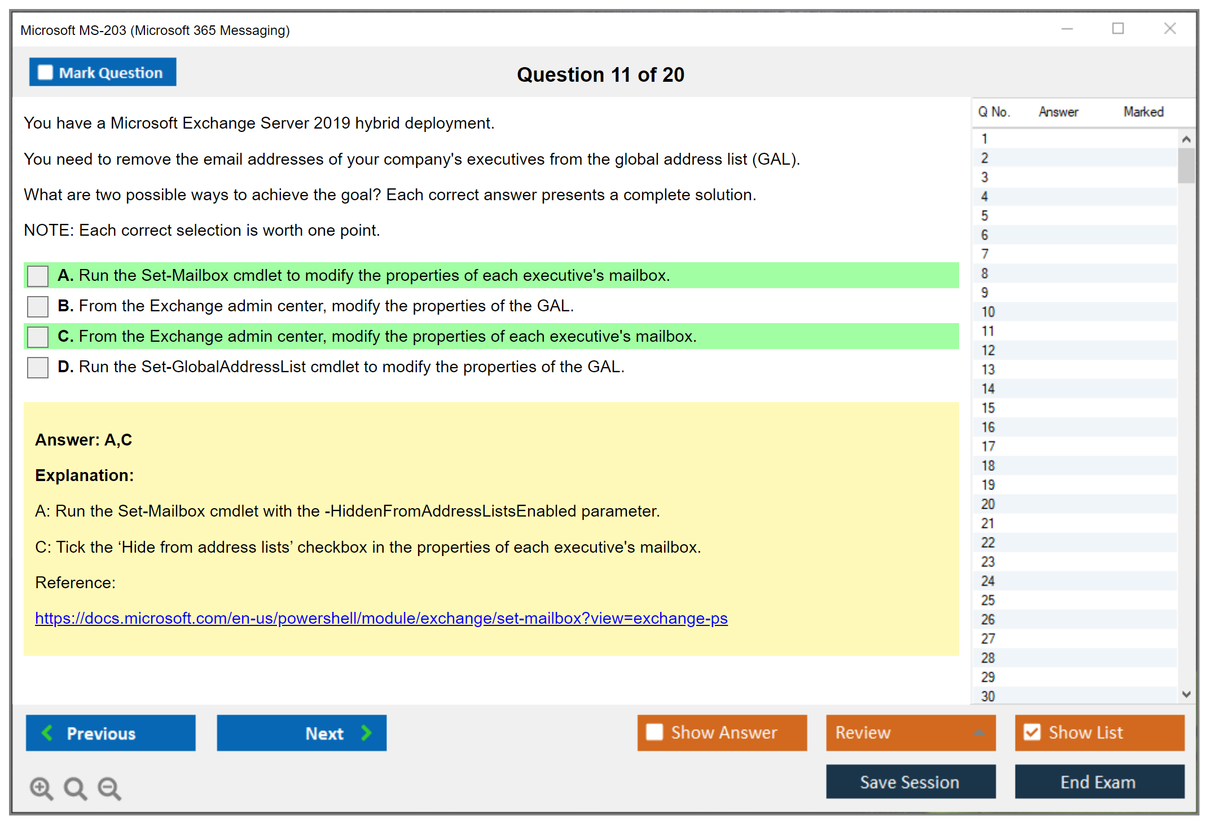Screen dimensions: 1213x829
Task: Click the zoom out magnifier icon
Action: [109, 788]
